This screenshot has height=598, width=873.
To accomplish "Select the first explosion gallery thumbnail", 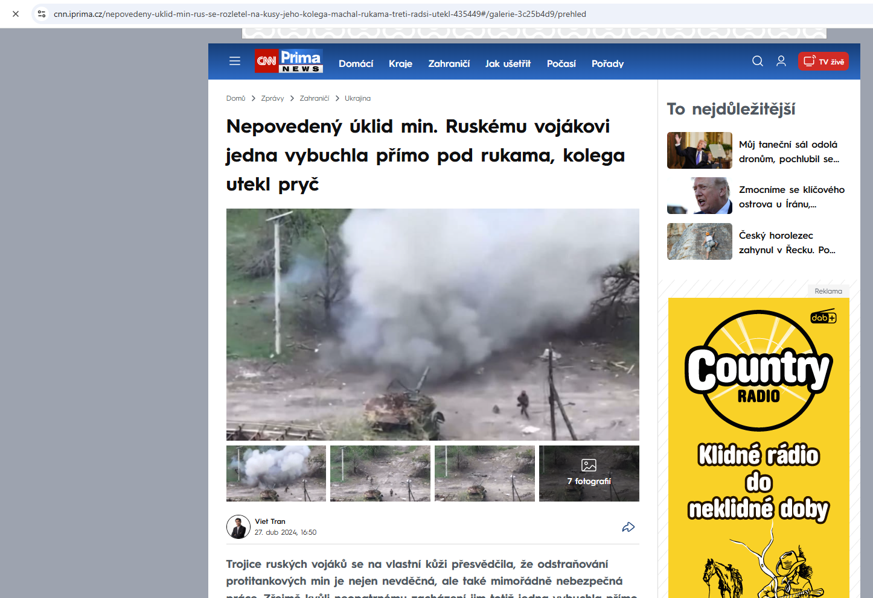I will [276, 473].
